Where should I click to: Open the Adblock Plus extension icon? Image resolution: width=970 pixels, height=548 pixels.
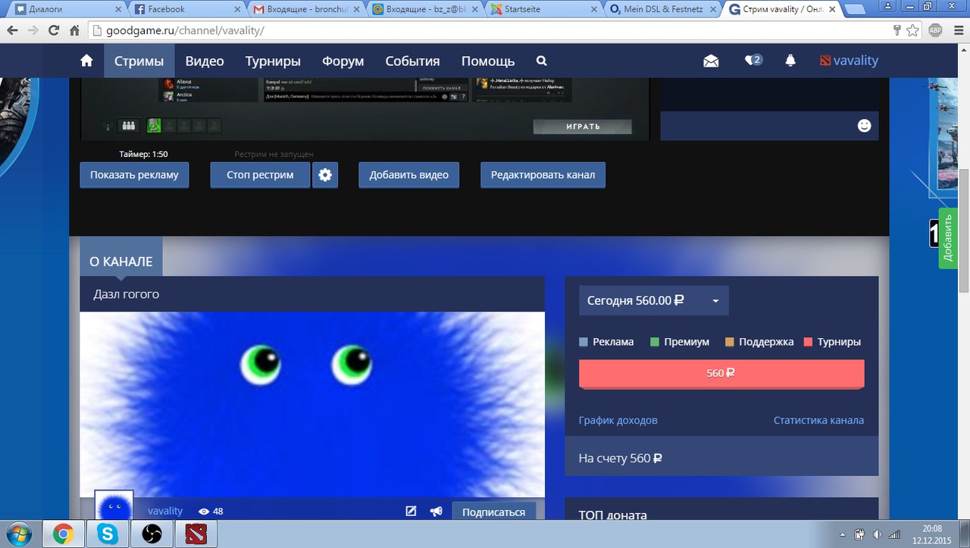point(935,31)
